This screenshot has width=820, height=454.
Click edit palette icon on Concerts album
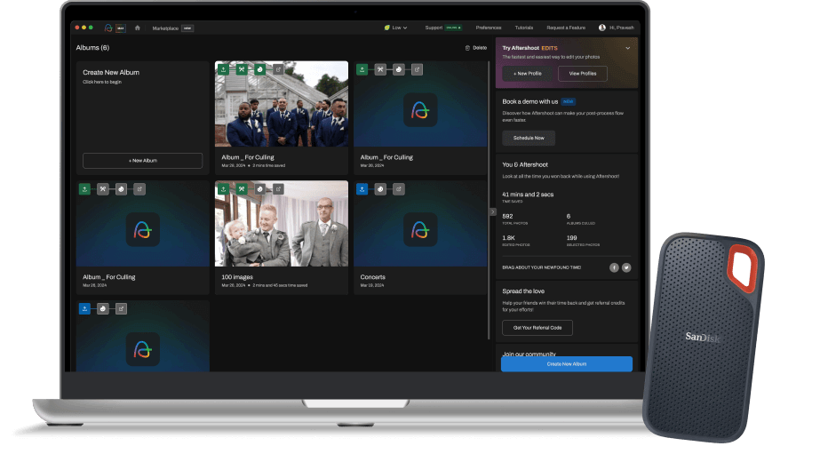380,189
